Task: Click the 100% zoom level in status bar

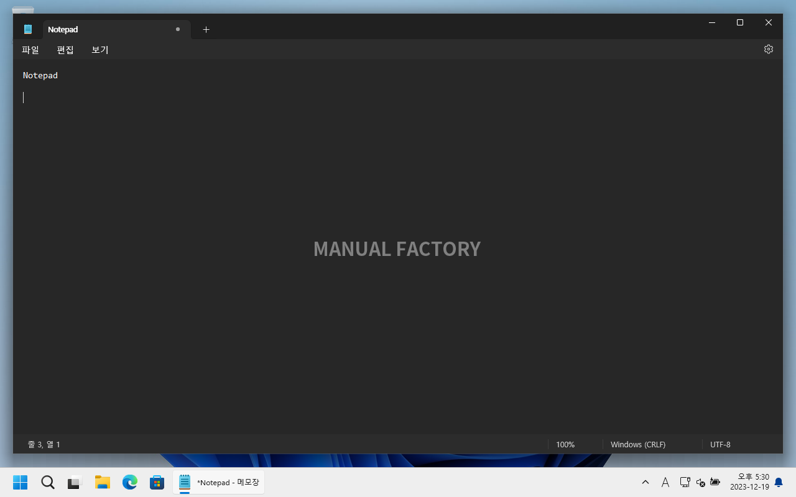Action: click(565, 444)
